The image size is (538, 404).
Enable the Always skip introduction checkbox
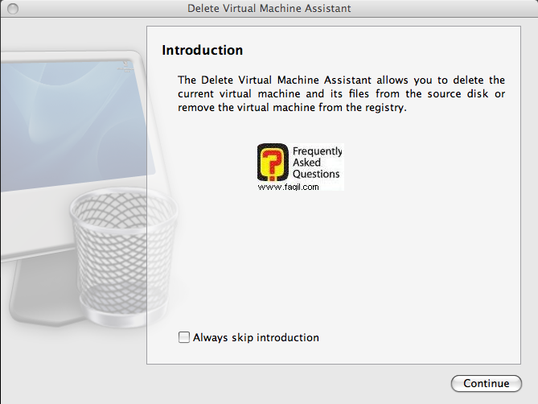(x=184, y=337)
